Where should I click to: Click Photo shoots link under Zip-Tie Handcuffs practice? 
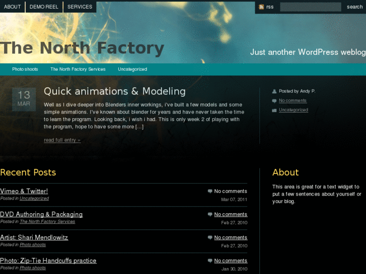tap(33, 267)
